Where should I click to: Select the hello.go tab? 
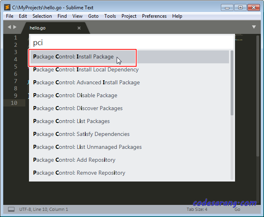click(x=56, y=28)
